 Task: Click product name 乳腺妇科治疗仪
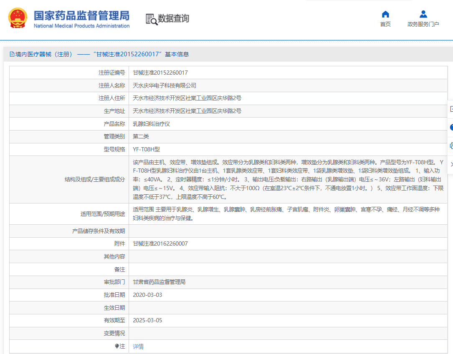[x=152, y=124]
